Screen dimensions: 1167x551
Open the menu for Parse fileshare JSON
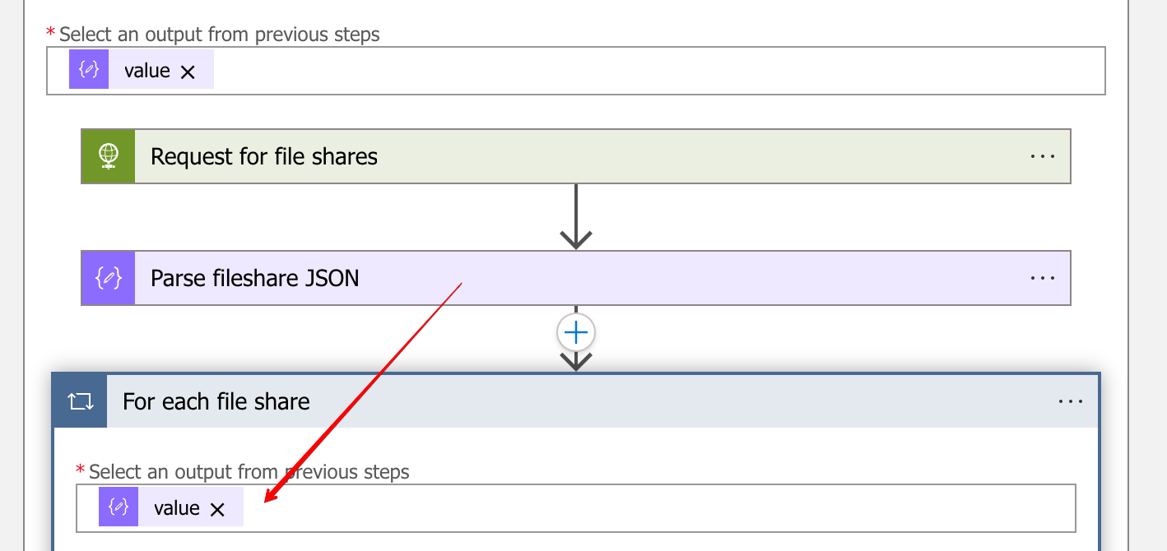[x=1042, y=278]
